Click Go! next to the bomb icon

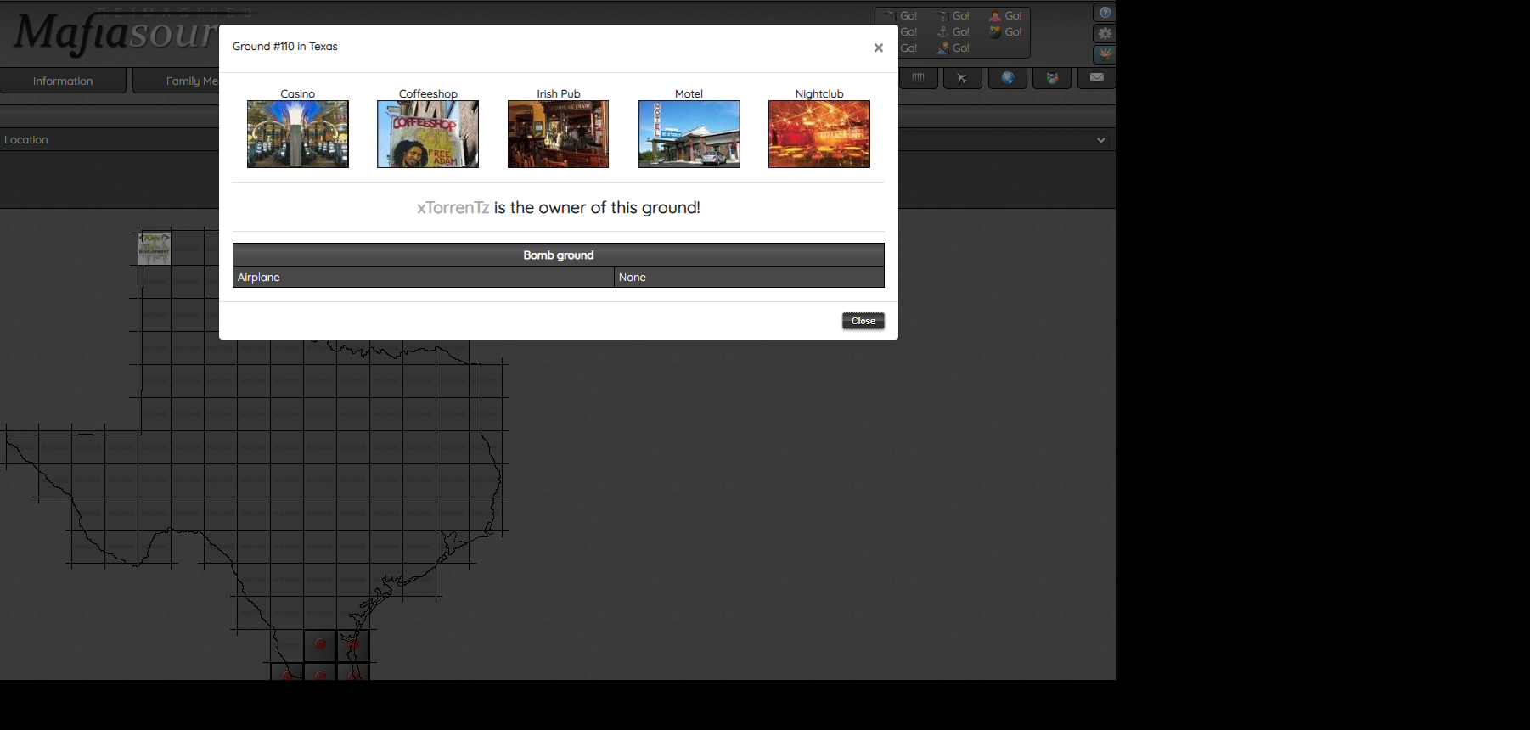(1013, 32)
